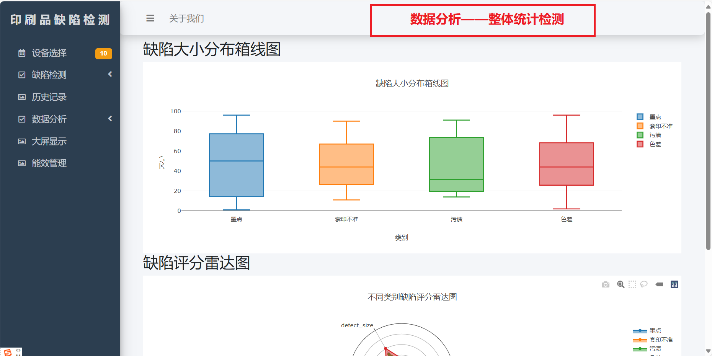Click the image icon beside 大屏显示
The height and width of the screenshot is (356, 712).
click(22, 141)
